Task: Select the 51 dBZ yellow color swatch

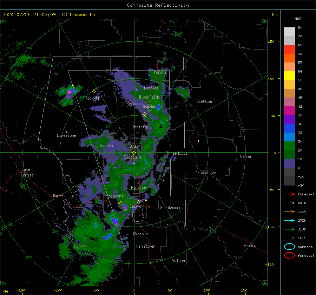Action: (x=289, y=75)
